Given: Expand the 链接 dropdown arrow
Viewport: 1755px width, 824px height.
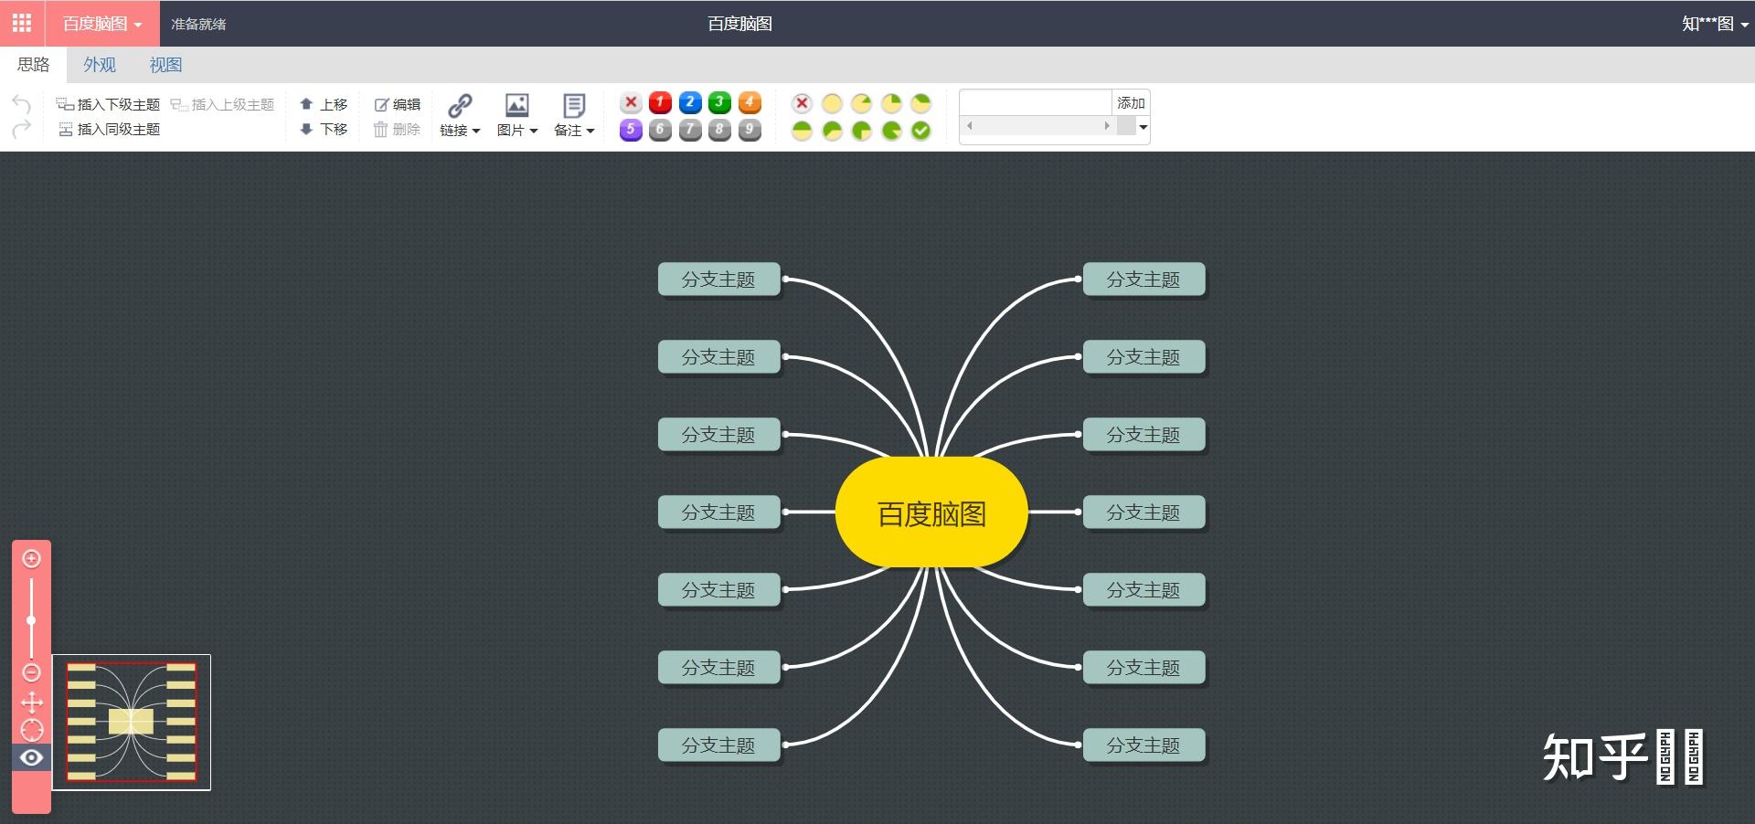Looking at the screenshot, I should [475, 131].
